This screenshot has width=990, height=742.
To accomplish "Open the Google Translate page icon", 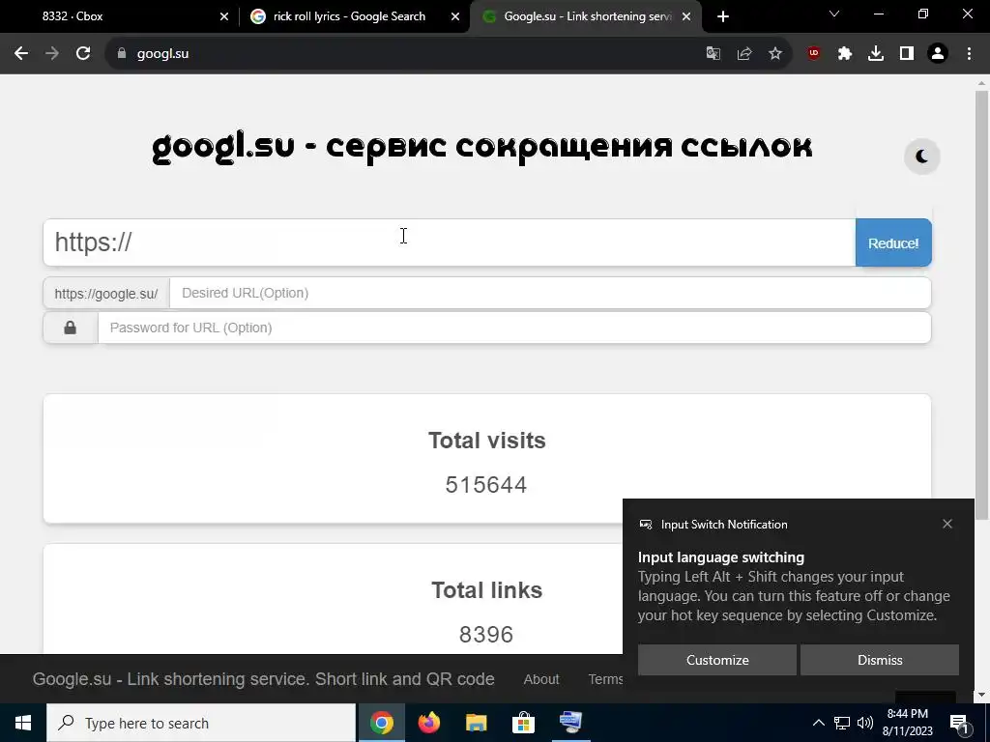I will [713, 54].
